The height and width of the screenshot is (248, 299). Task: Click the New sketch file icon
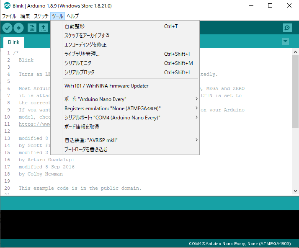click(32, 28)
